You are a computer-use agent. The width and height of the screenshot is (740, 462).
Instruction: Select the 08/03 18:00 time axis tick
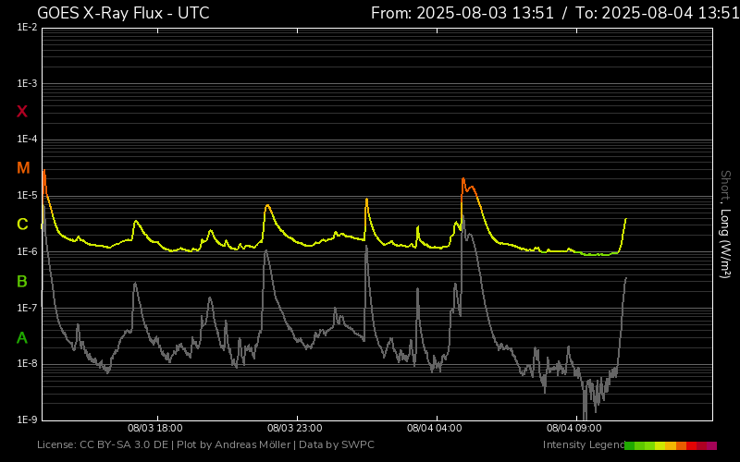pyautogui.click(x=154, y=428)
